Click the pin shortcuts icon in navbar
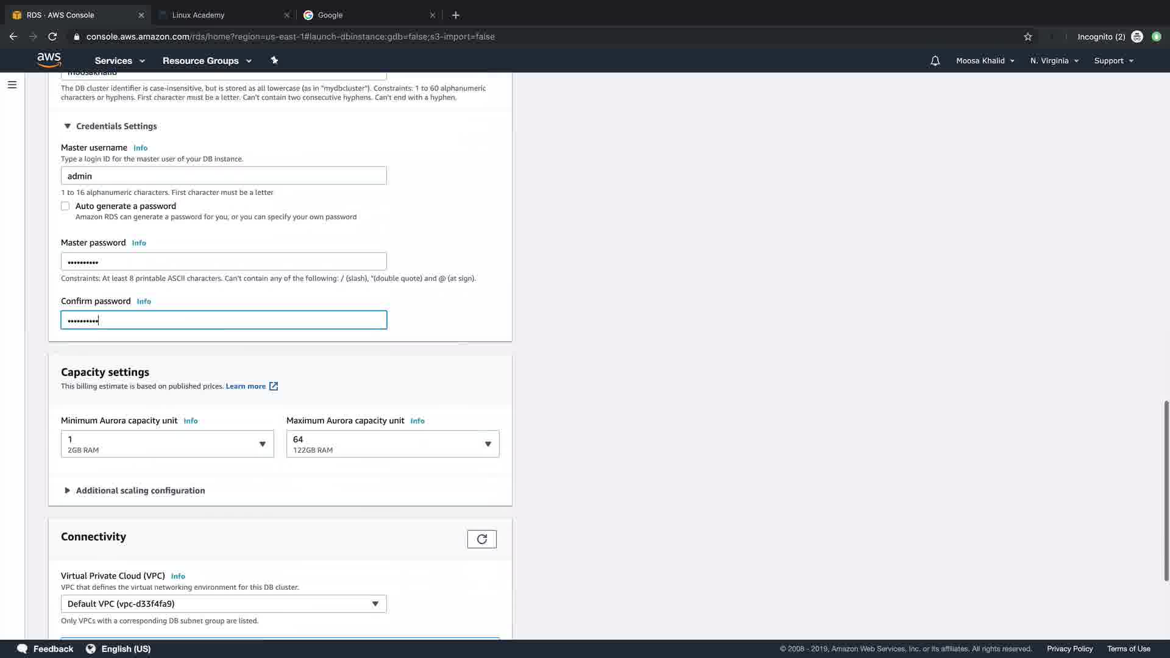 pyautogui.click(x=274, y=60)
